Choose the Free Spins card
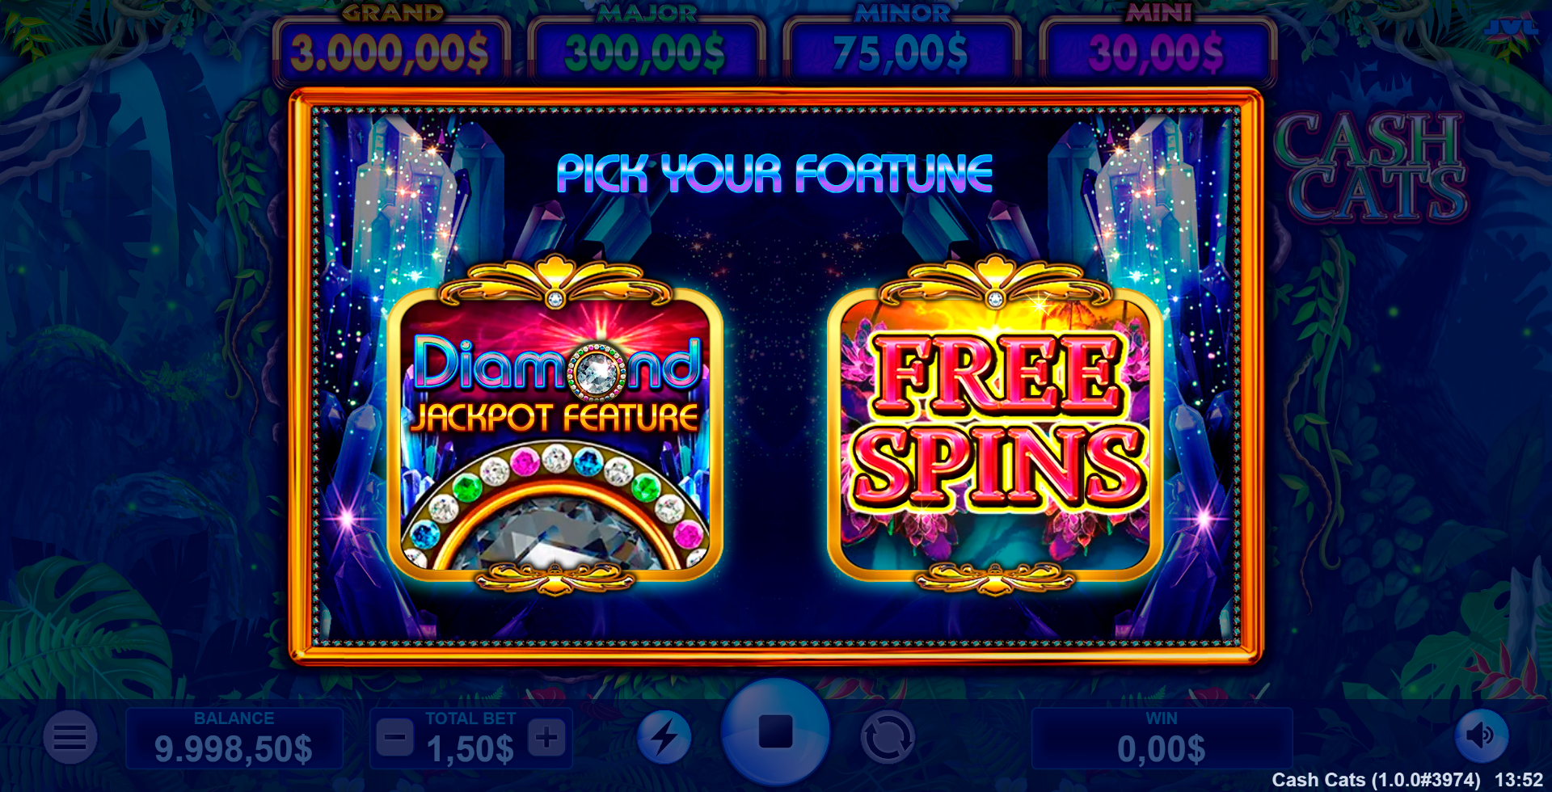 (995, 424)
